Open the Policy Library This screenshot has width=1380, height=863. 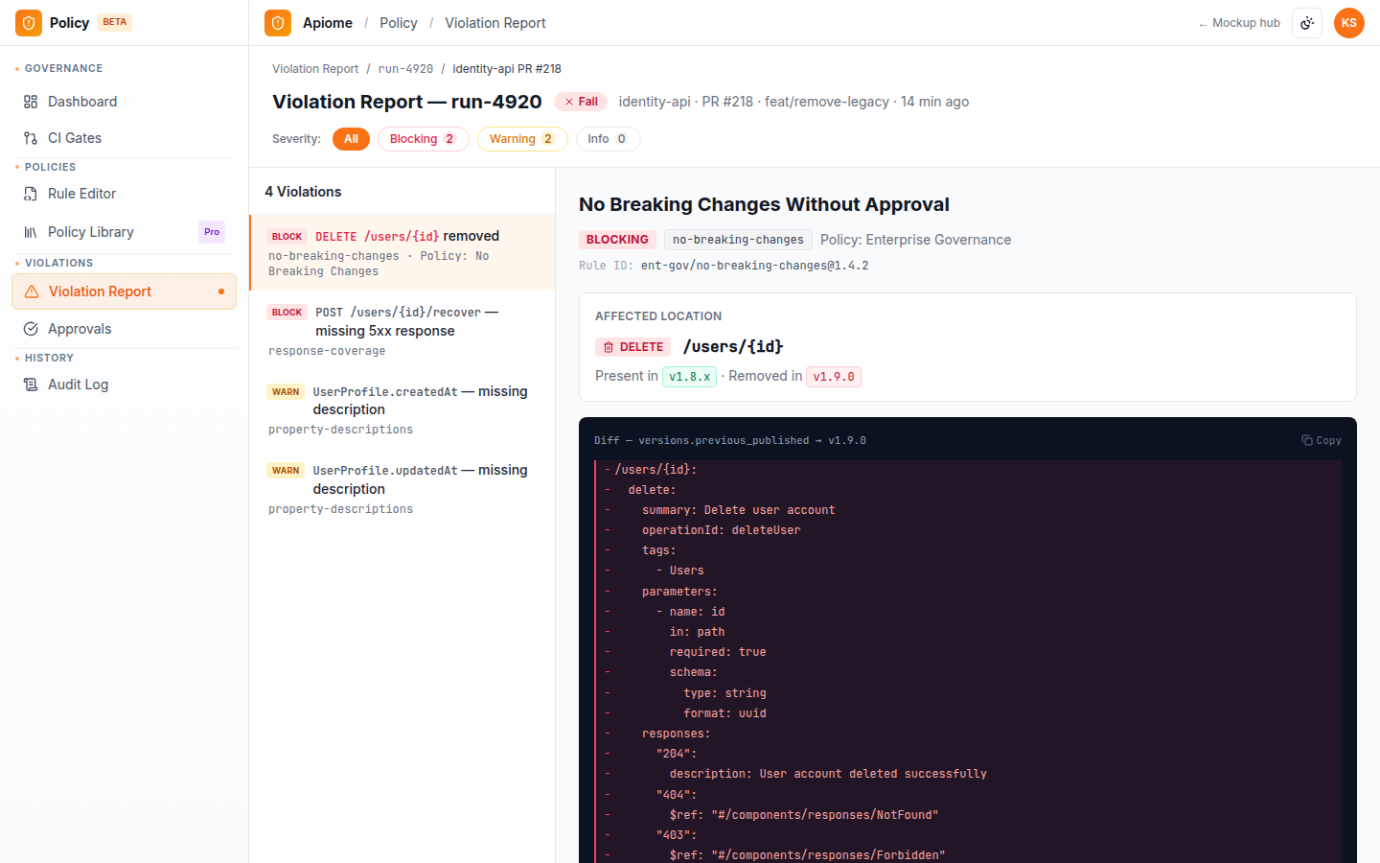point(125,232)
